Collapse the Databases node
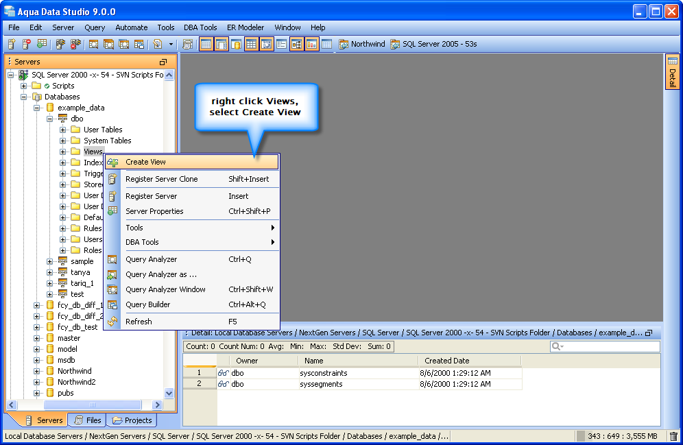This screenshot has width=683, height=445. [24, 97]
